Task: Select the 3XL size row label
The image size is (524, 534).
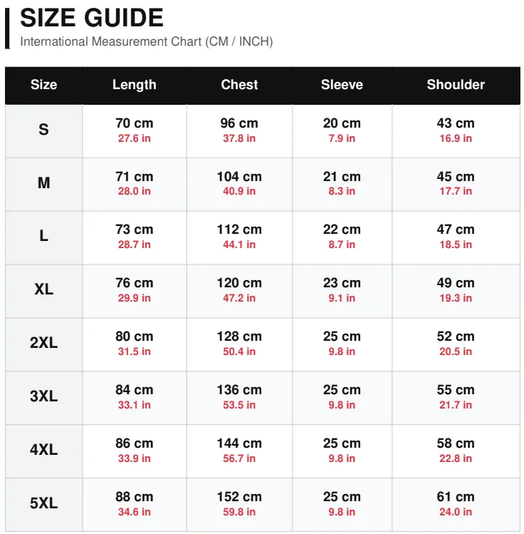Action: (44, 396)
